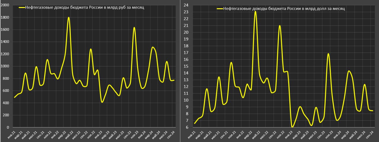Click the 1800 y-axis label
The image size is (379, 142).
pos(5,17)
